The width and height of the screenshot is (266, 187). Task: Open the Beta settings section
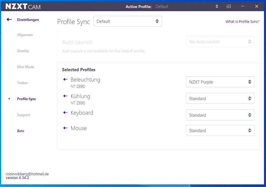[20, 131]
